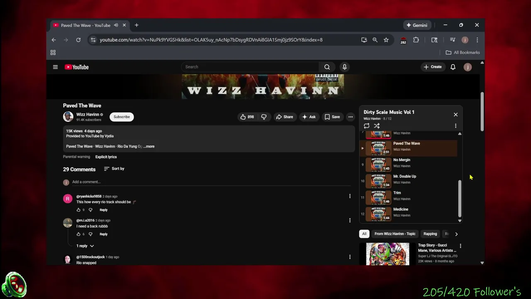531x299 pixels.
Task: Open Chrome three-dot menu
Action: click(477, 40)
